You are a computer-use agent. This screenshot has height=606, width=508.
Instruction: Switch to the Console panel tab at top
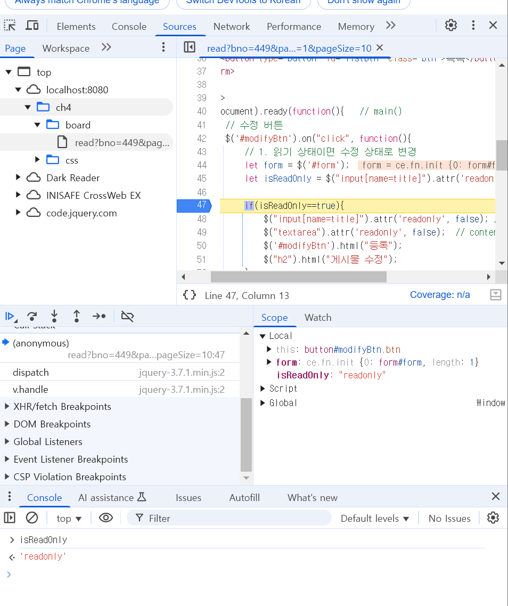pos(129,26)
